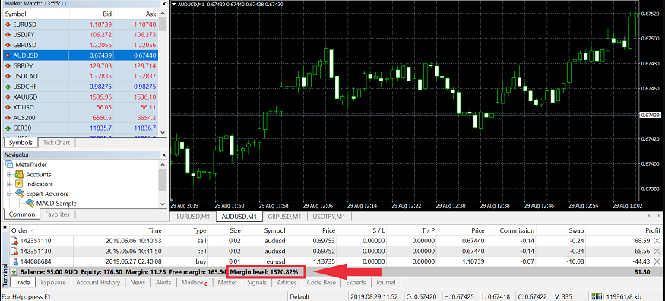Click the sell order icon for 142351130
This screenshot has height=301, width=665.
[15, 251]
